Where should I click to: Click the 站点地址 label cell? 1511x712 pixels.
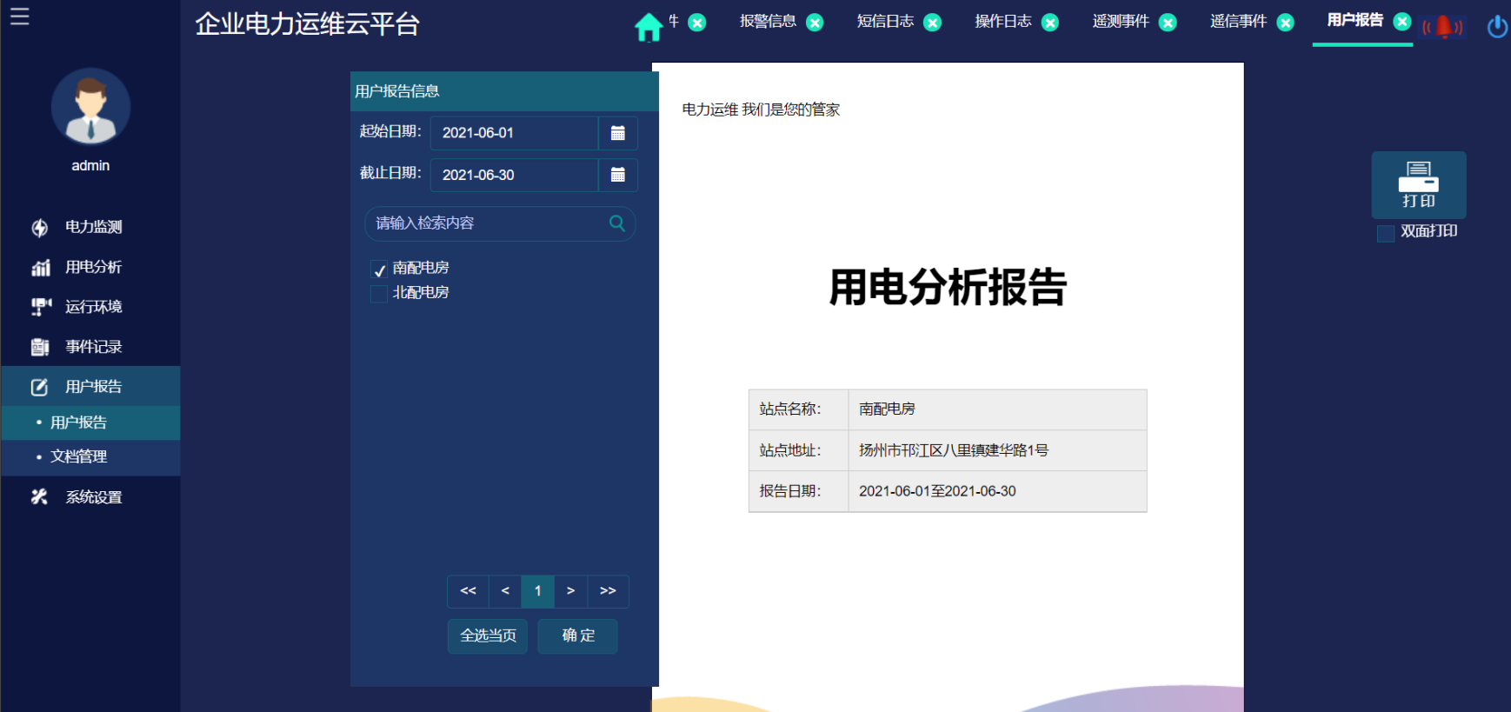pos(799,450)
